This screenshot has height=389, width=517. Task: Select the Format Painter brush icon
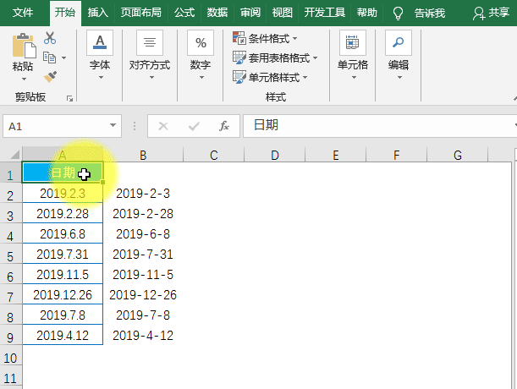point(50,77)
